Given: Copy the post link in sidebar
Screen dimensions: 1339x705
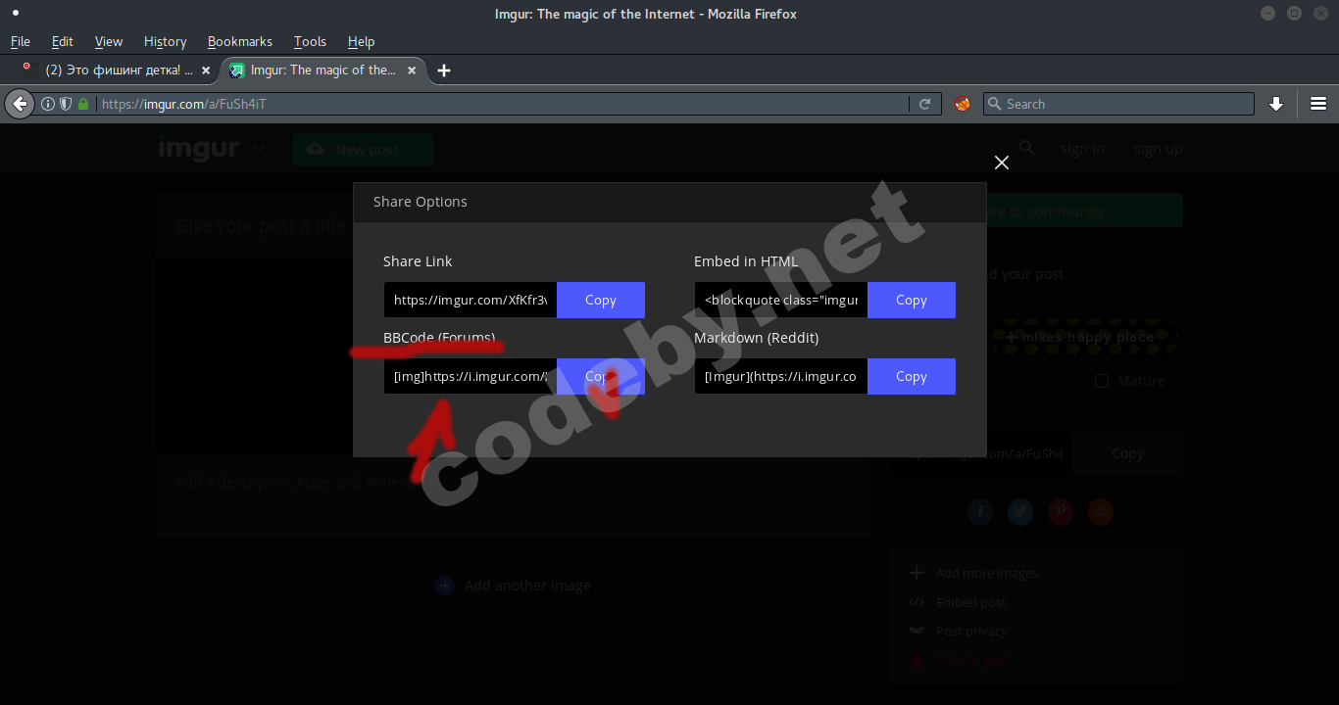Looking at the screenshot, I should (x=1127, y=453).
